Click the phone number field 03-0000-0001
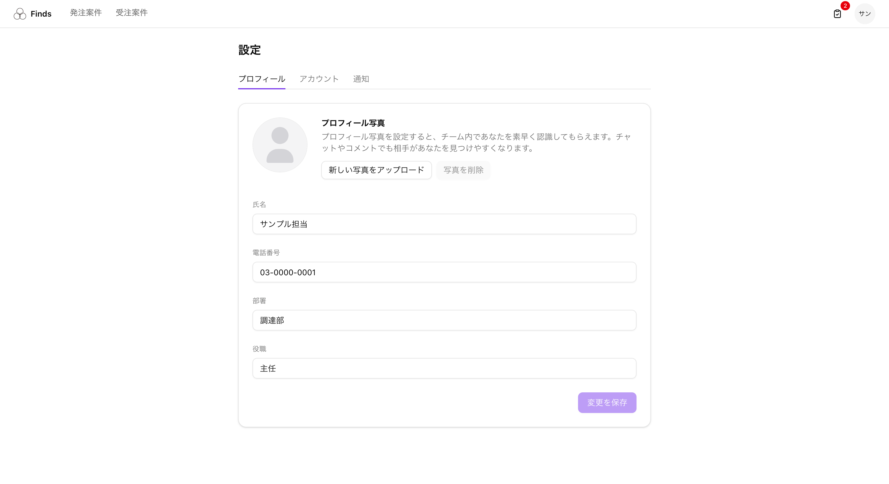The height and width of the screenshot is (484, 889). click(x=444, y=272)
